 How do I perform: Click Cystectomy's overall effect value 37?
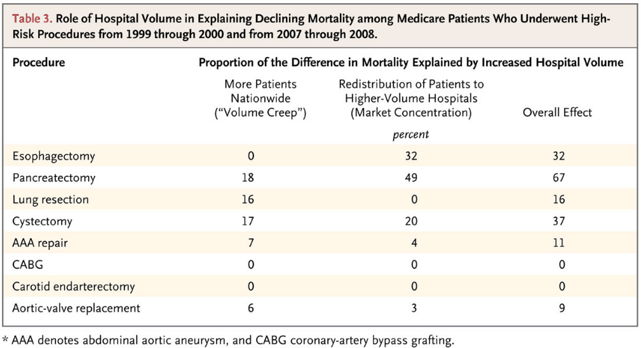(x=558, y=222)
